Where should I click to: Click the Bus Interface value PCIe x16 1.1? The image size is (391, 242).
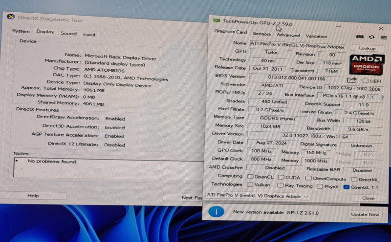pyautogui.click(x=348, y=96)
